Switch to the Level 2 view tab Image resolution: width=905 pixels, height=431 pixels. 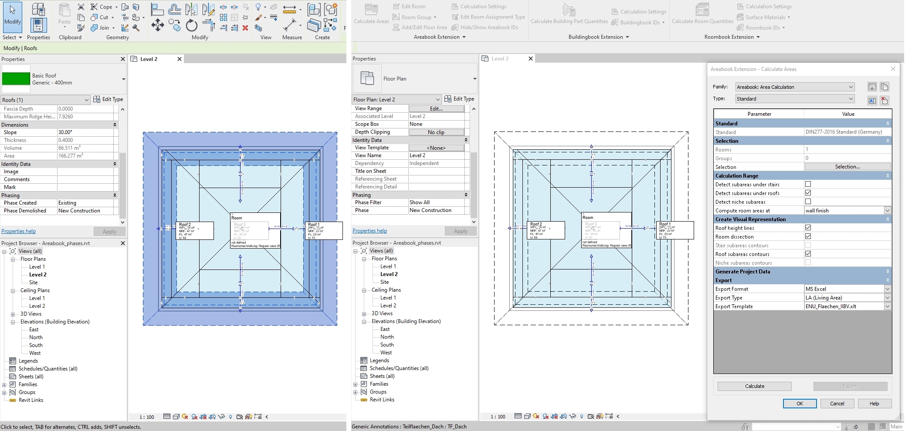(149, 59)
